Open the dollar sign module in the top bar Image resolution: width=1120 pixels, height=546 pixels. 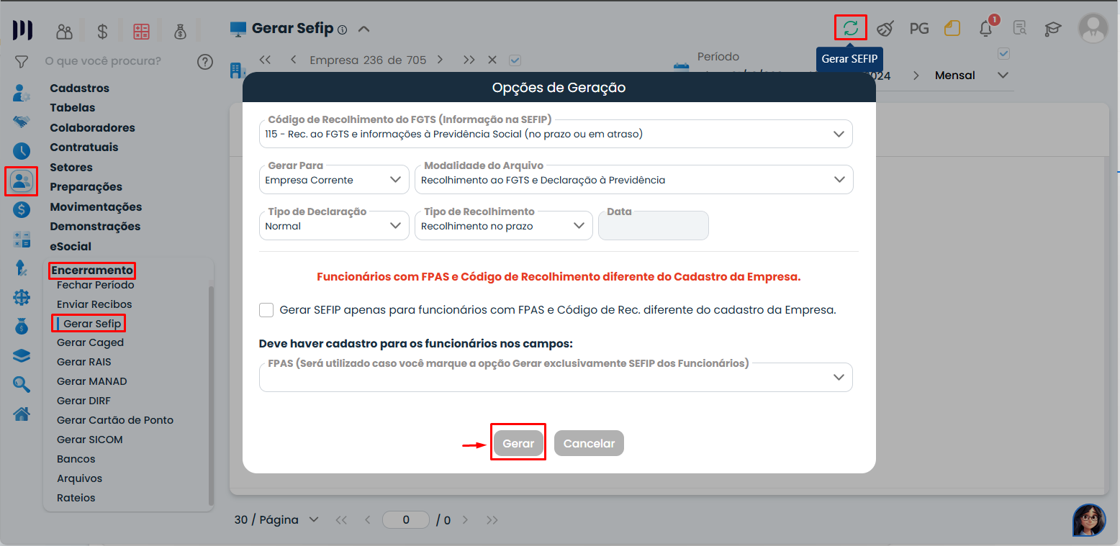click(103, 31)
